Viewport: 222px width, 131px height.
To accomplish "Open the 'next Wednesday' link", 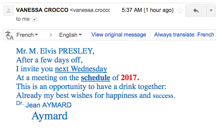I will tap(81, 69).
